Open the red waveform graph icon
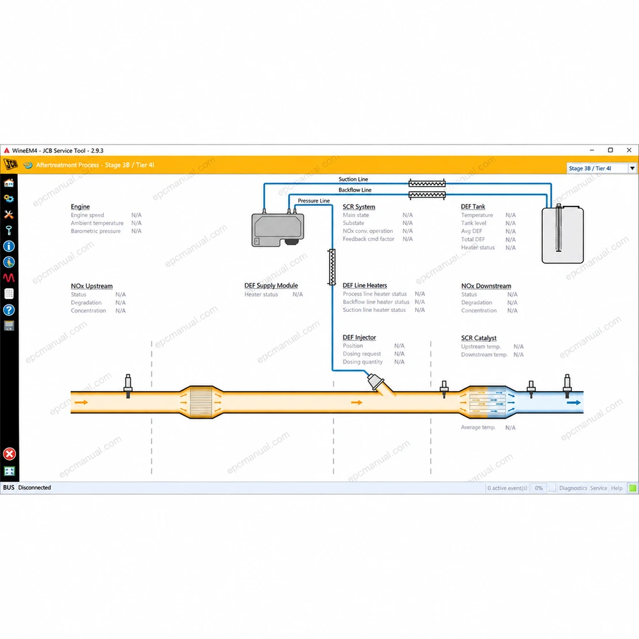Screen dimensions: 639x639 [x=9, y=278]
